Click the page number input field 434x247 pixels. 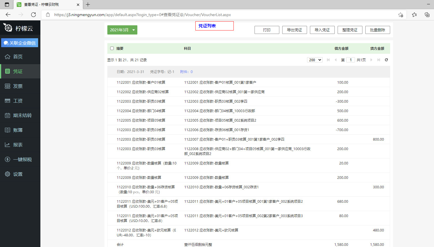coord(351,60)
